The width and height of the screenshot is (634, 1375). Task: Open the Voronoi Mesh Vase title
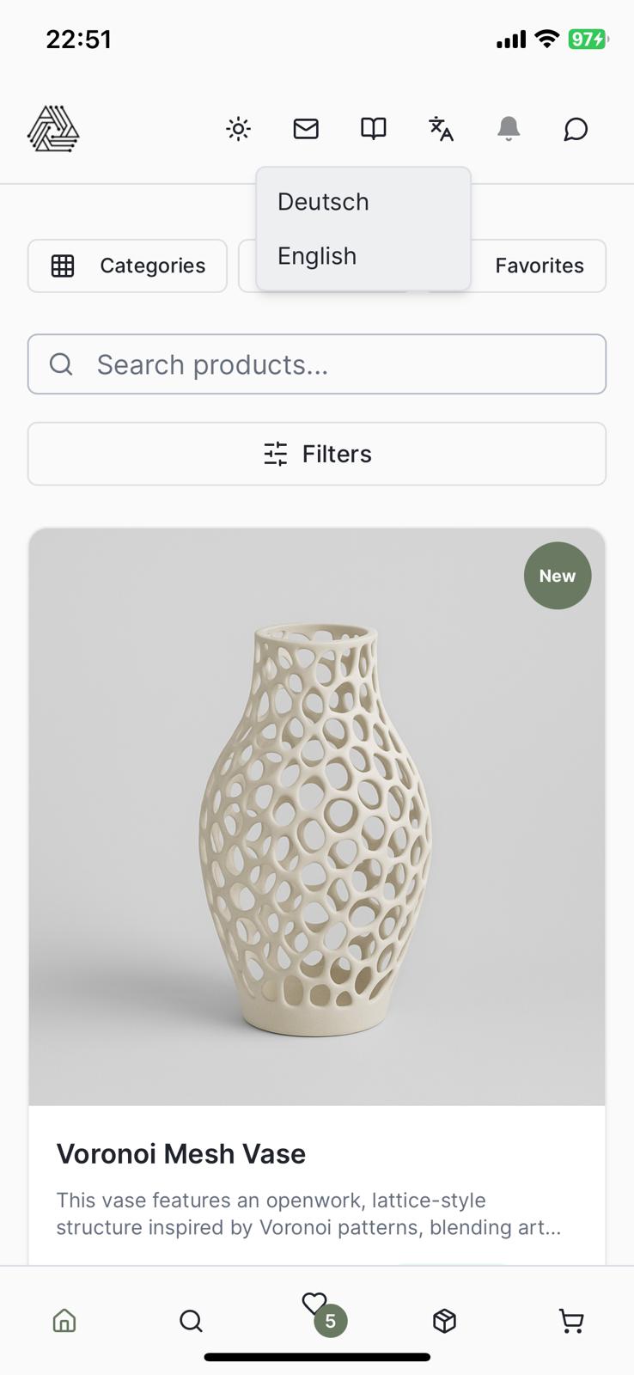coord(181,1153)
